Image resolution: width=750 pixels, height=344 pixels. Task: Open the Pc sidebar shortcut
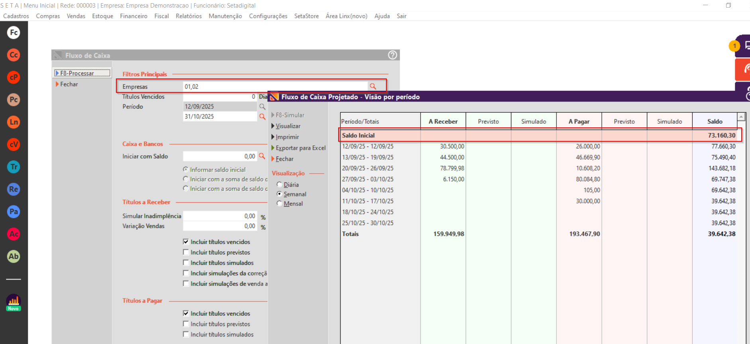pos(14,100)
